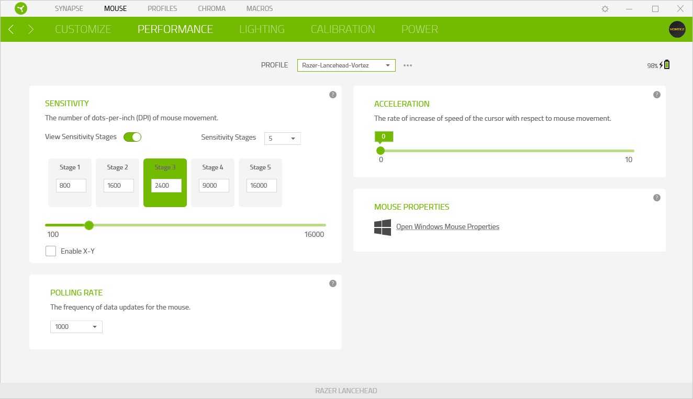Click the Stage 5 DPI field
Image resolution: width=693 pixels, height=399 pixels.
[262, 186]
